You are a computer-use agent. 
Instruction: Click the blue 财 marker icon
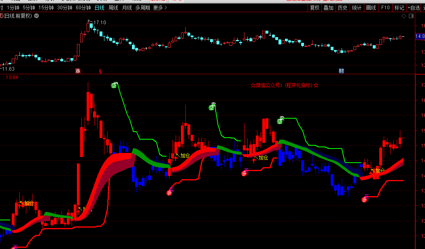pyautogui.click(x=341, y=71)
